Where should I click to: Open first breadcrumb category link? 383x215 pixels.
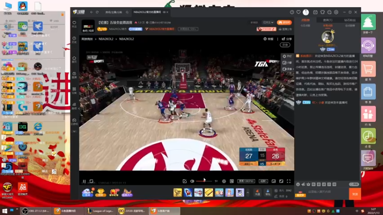(87, 39)
